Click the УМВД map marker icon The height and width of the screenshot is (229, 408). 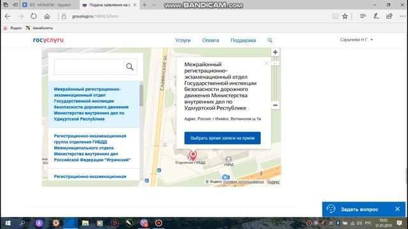(228, 160)
